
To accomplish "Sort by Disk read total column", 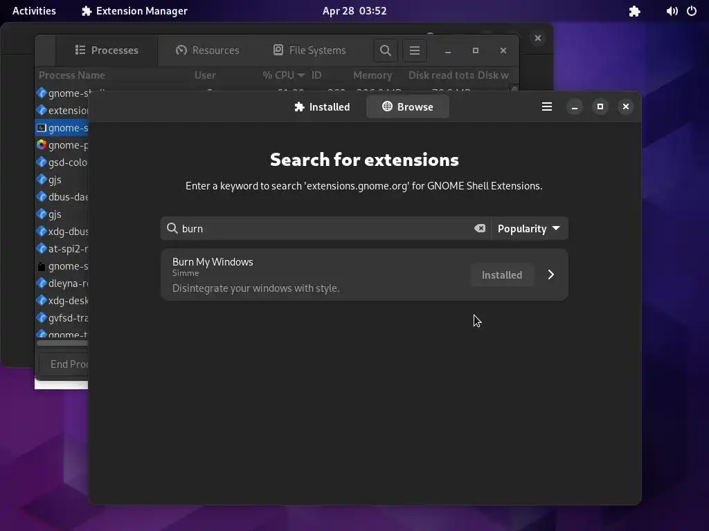I will [x=441, y=75].
